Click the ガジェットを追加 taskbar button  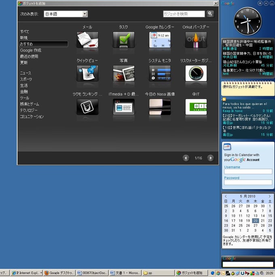click(x=191, y=273)
